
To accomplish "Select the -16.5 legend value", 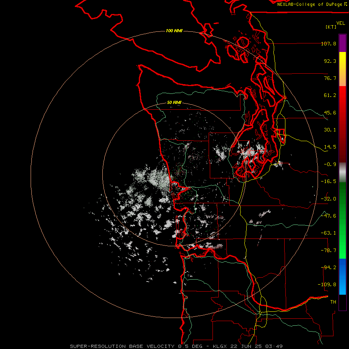I will (x=328, y=181).
